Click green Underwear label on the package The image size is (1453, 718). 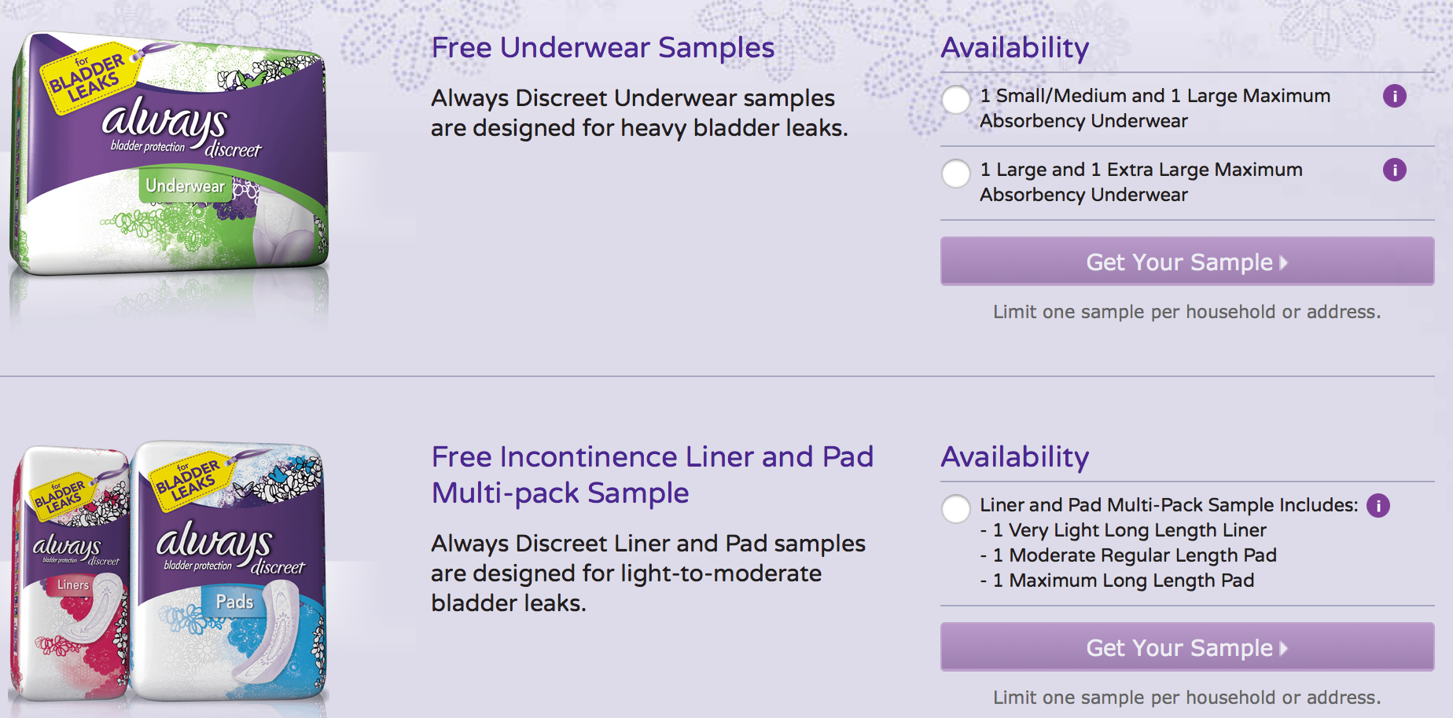click(186, 186)
